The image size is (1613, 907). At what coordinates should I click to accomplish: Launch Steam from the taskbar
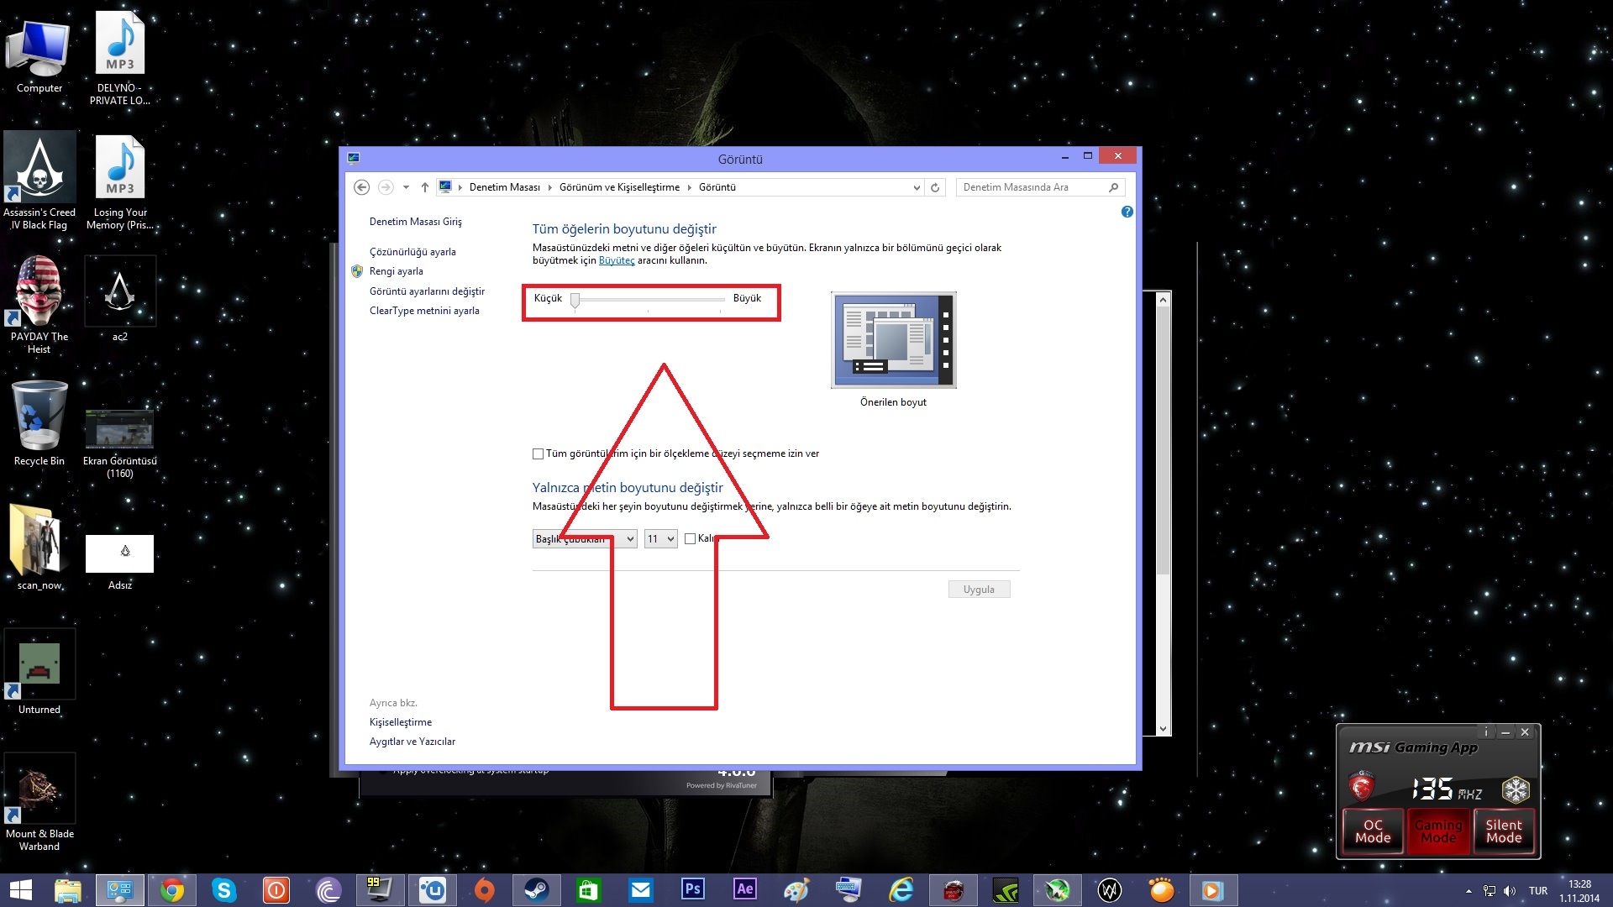click(537, 889)
